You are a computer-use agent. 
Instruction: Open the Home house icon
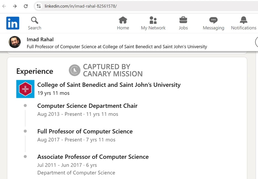click(123, 20)
